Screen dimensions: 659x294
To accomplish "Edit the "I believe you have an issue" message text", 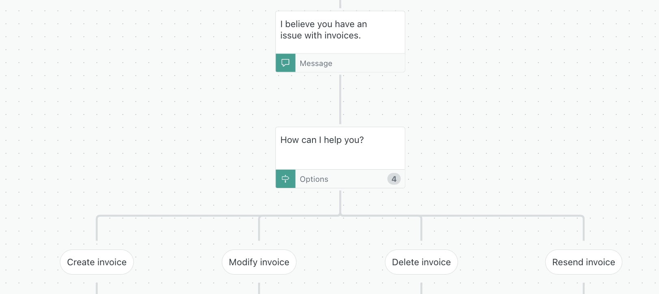I will pyautogui.click(x=323, y=30).
